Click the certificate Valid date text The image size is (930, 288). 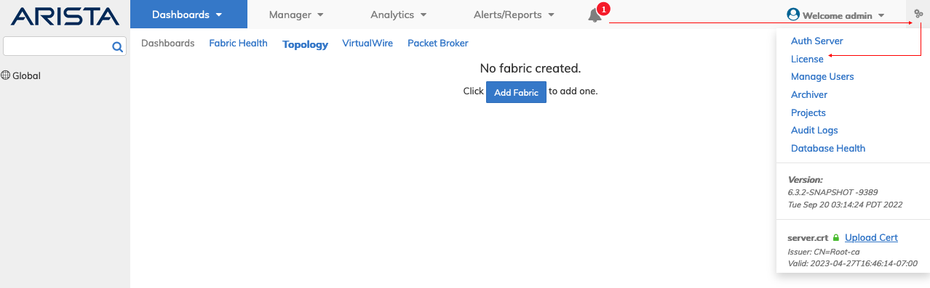[853, 263]
